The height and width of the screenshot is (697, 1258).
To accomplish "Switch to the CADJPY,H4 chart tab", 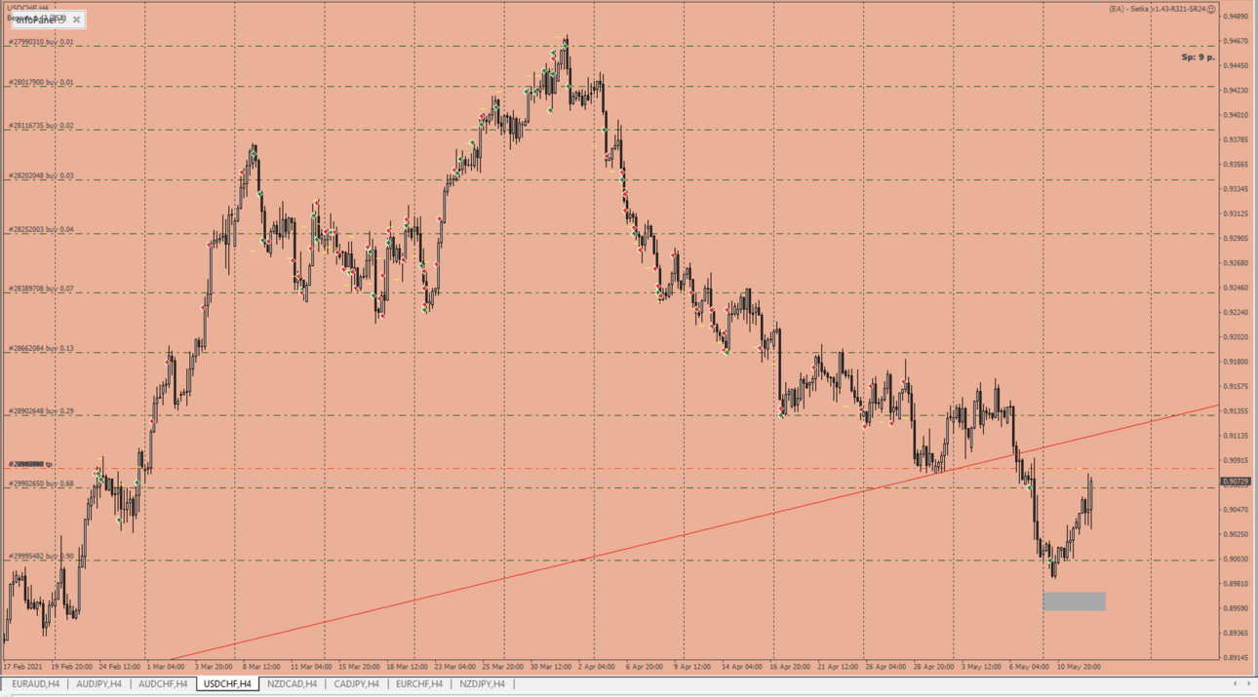I will [x=356, y=684].
